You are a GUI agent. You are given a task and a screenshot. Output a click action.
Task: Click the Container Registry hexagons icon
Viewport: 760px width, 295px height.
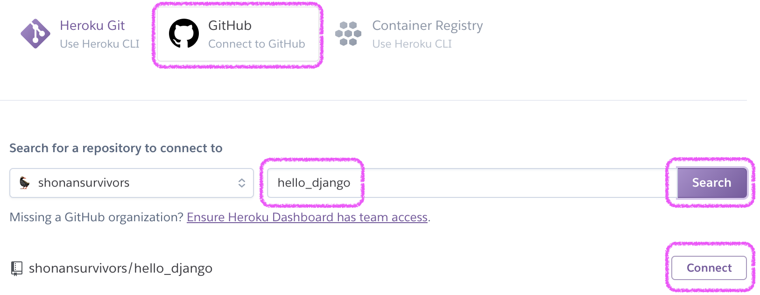pos(348,34)
